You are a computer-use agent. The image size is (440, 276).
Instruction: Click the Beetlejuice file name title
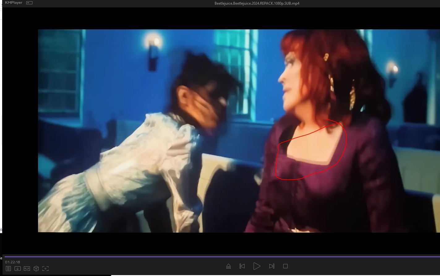(257, 3)
